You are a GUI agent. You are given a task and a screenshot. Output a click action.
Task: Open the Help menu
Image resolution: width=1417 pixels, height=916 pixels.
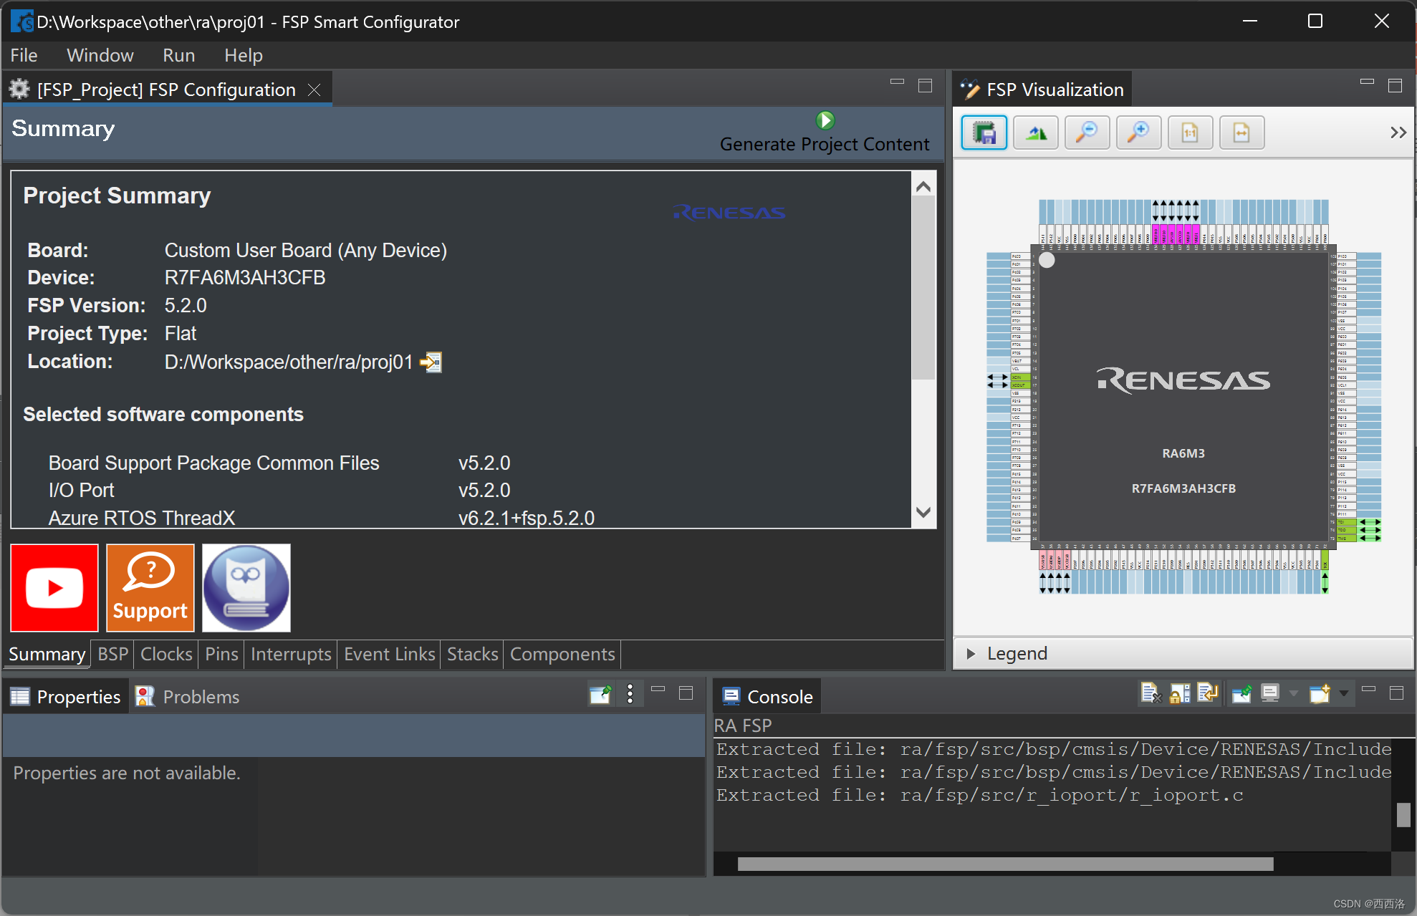click(x=244, y=55)
